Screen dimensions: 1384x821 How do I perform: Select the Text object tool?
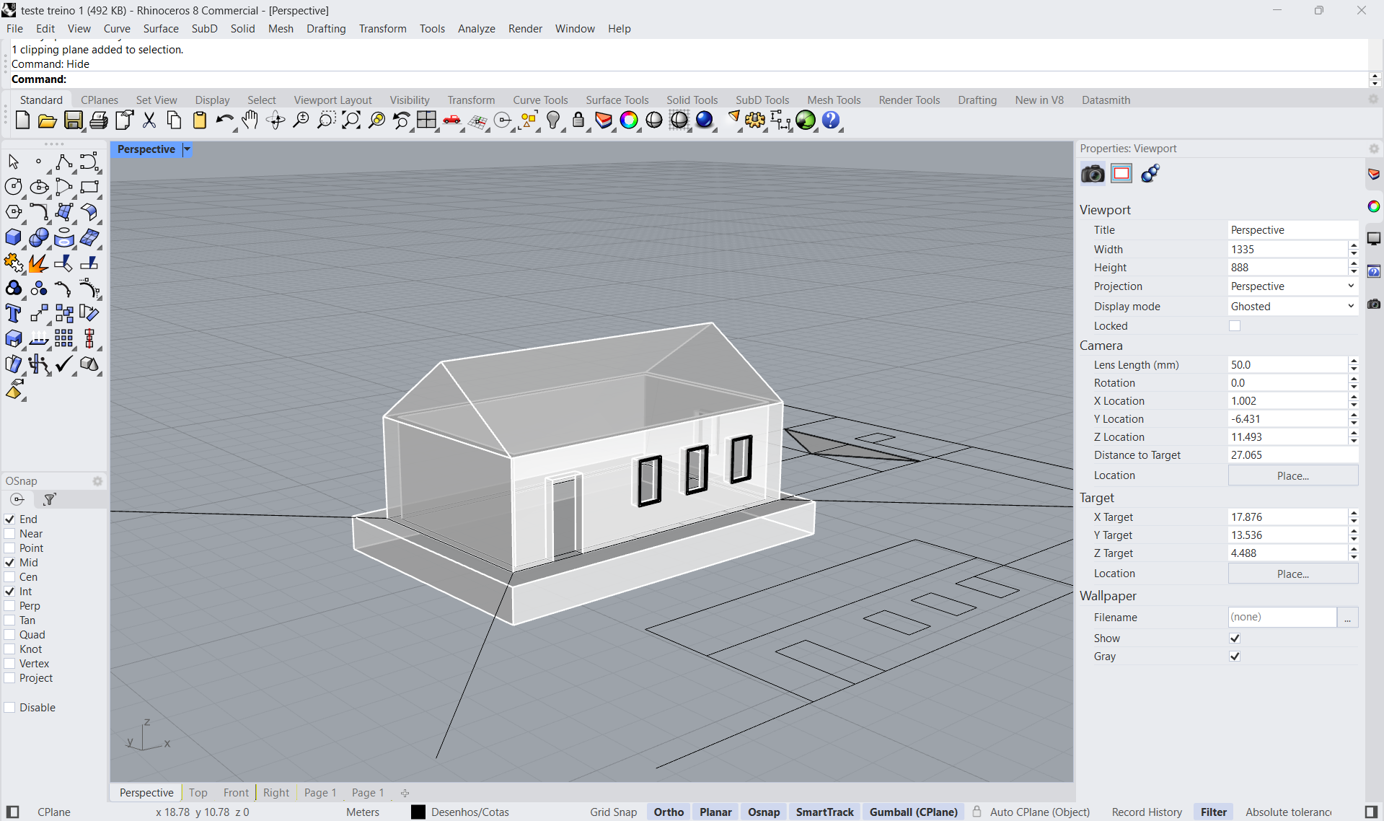tap(13, 313)
